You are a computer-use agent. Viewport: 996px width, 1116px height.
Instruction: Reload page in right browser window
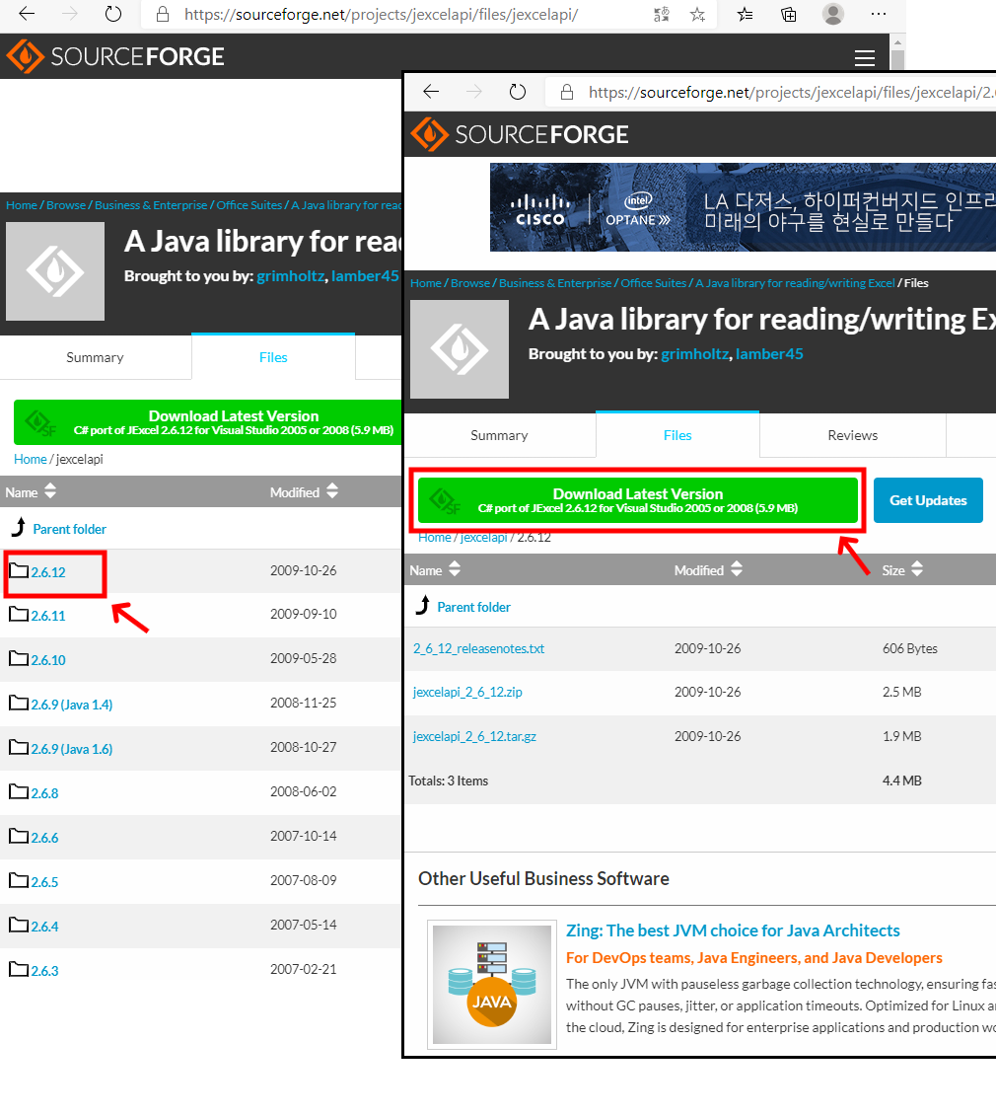pos(517,91)
